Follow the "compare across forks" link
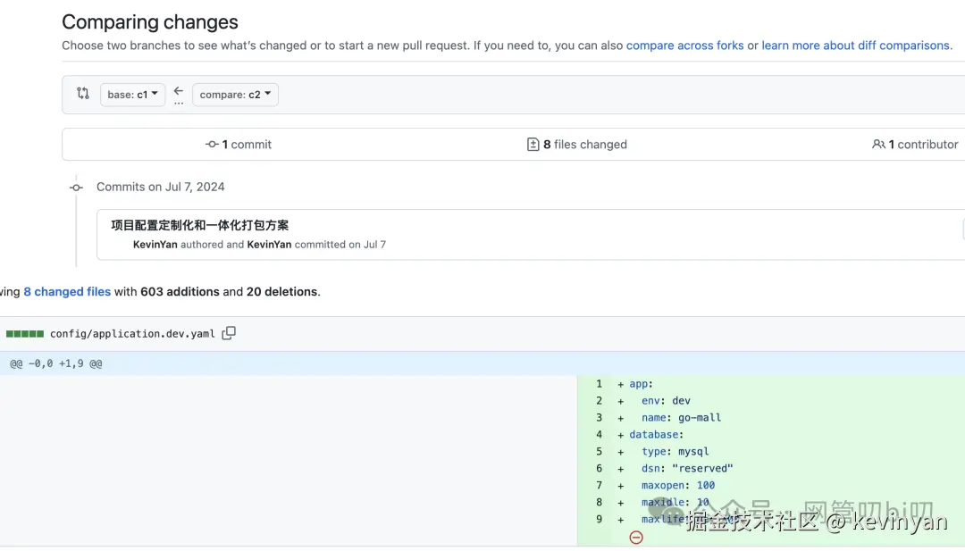This screenshot has width=965, height=551. [x=684, y=46]
